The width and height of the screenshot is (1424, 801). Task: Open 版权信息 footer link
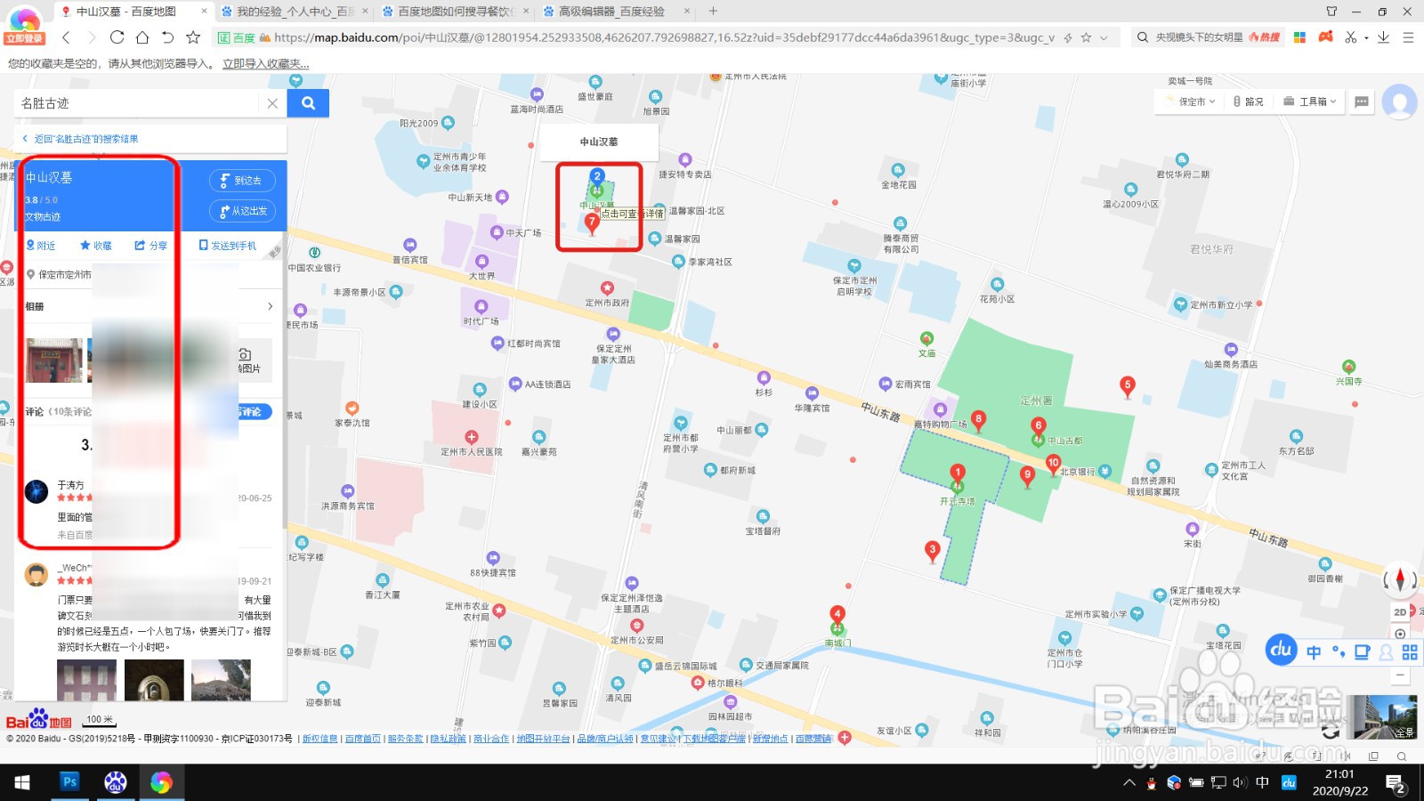point(320,739)
